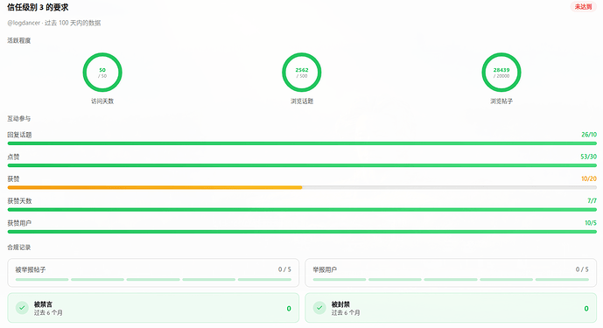Click the 获赞用户 progress bar
603x328 pixels.
click(302, 232)
